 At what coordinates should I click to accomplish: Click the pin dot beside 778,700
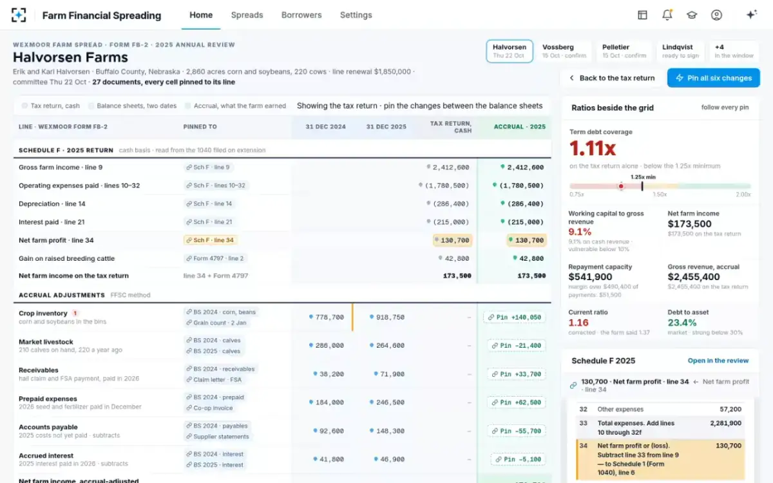point(311,317)
